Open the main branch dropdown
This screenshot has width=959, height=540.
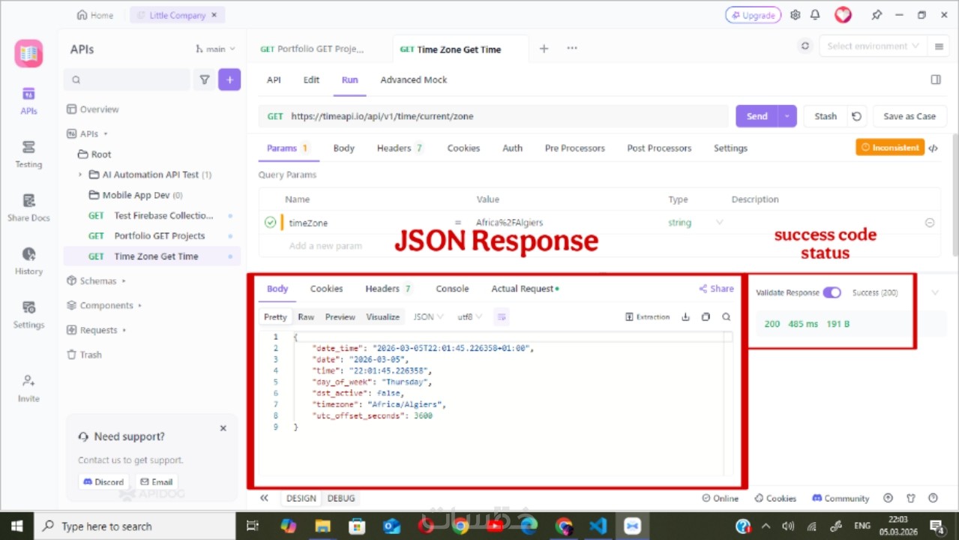tap(216, 49)
